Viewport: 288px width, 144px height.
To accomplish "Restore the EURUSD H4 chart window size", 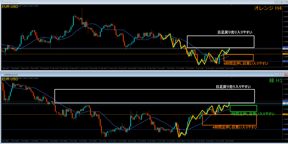I will pyautogui.click(x=281, y=2).
